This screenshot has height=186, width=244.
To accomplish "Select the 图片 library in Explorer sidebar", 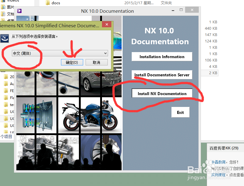I will coord(8,7).
